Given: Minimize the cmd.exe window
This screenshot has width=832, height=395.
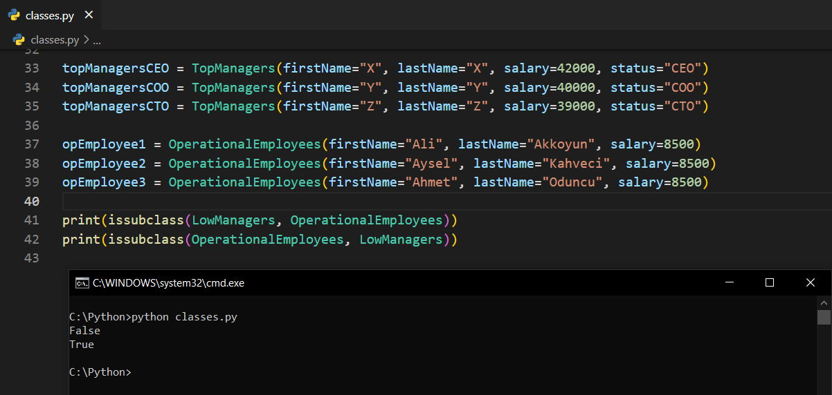Looking at the screenshot, I should pyautogui.click(x=728, y=282).
